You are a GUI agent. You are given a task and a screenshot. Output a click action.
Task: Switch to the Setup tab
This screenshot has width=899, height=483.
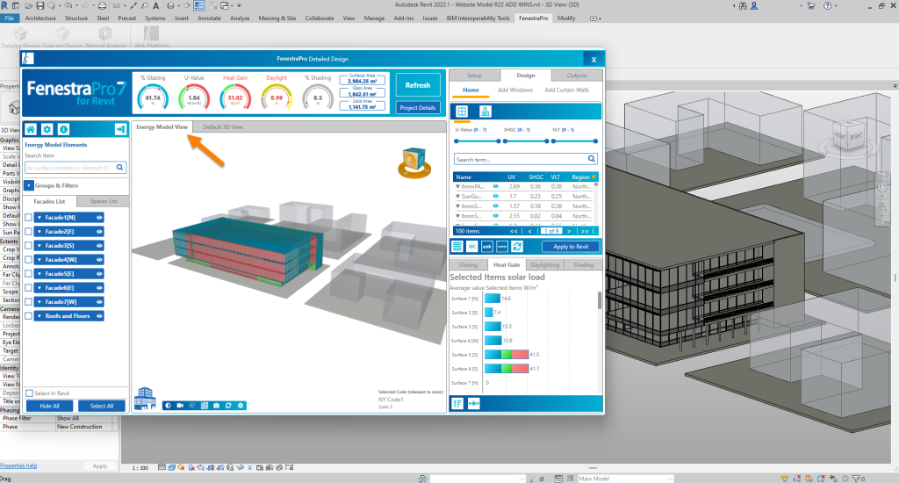[x=474, y=76]
